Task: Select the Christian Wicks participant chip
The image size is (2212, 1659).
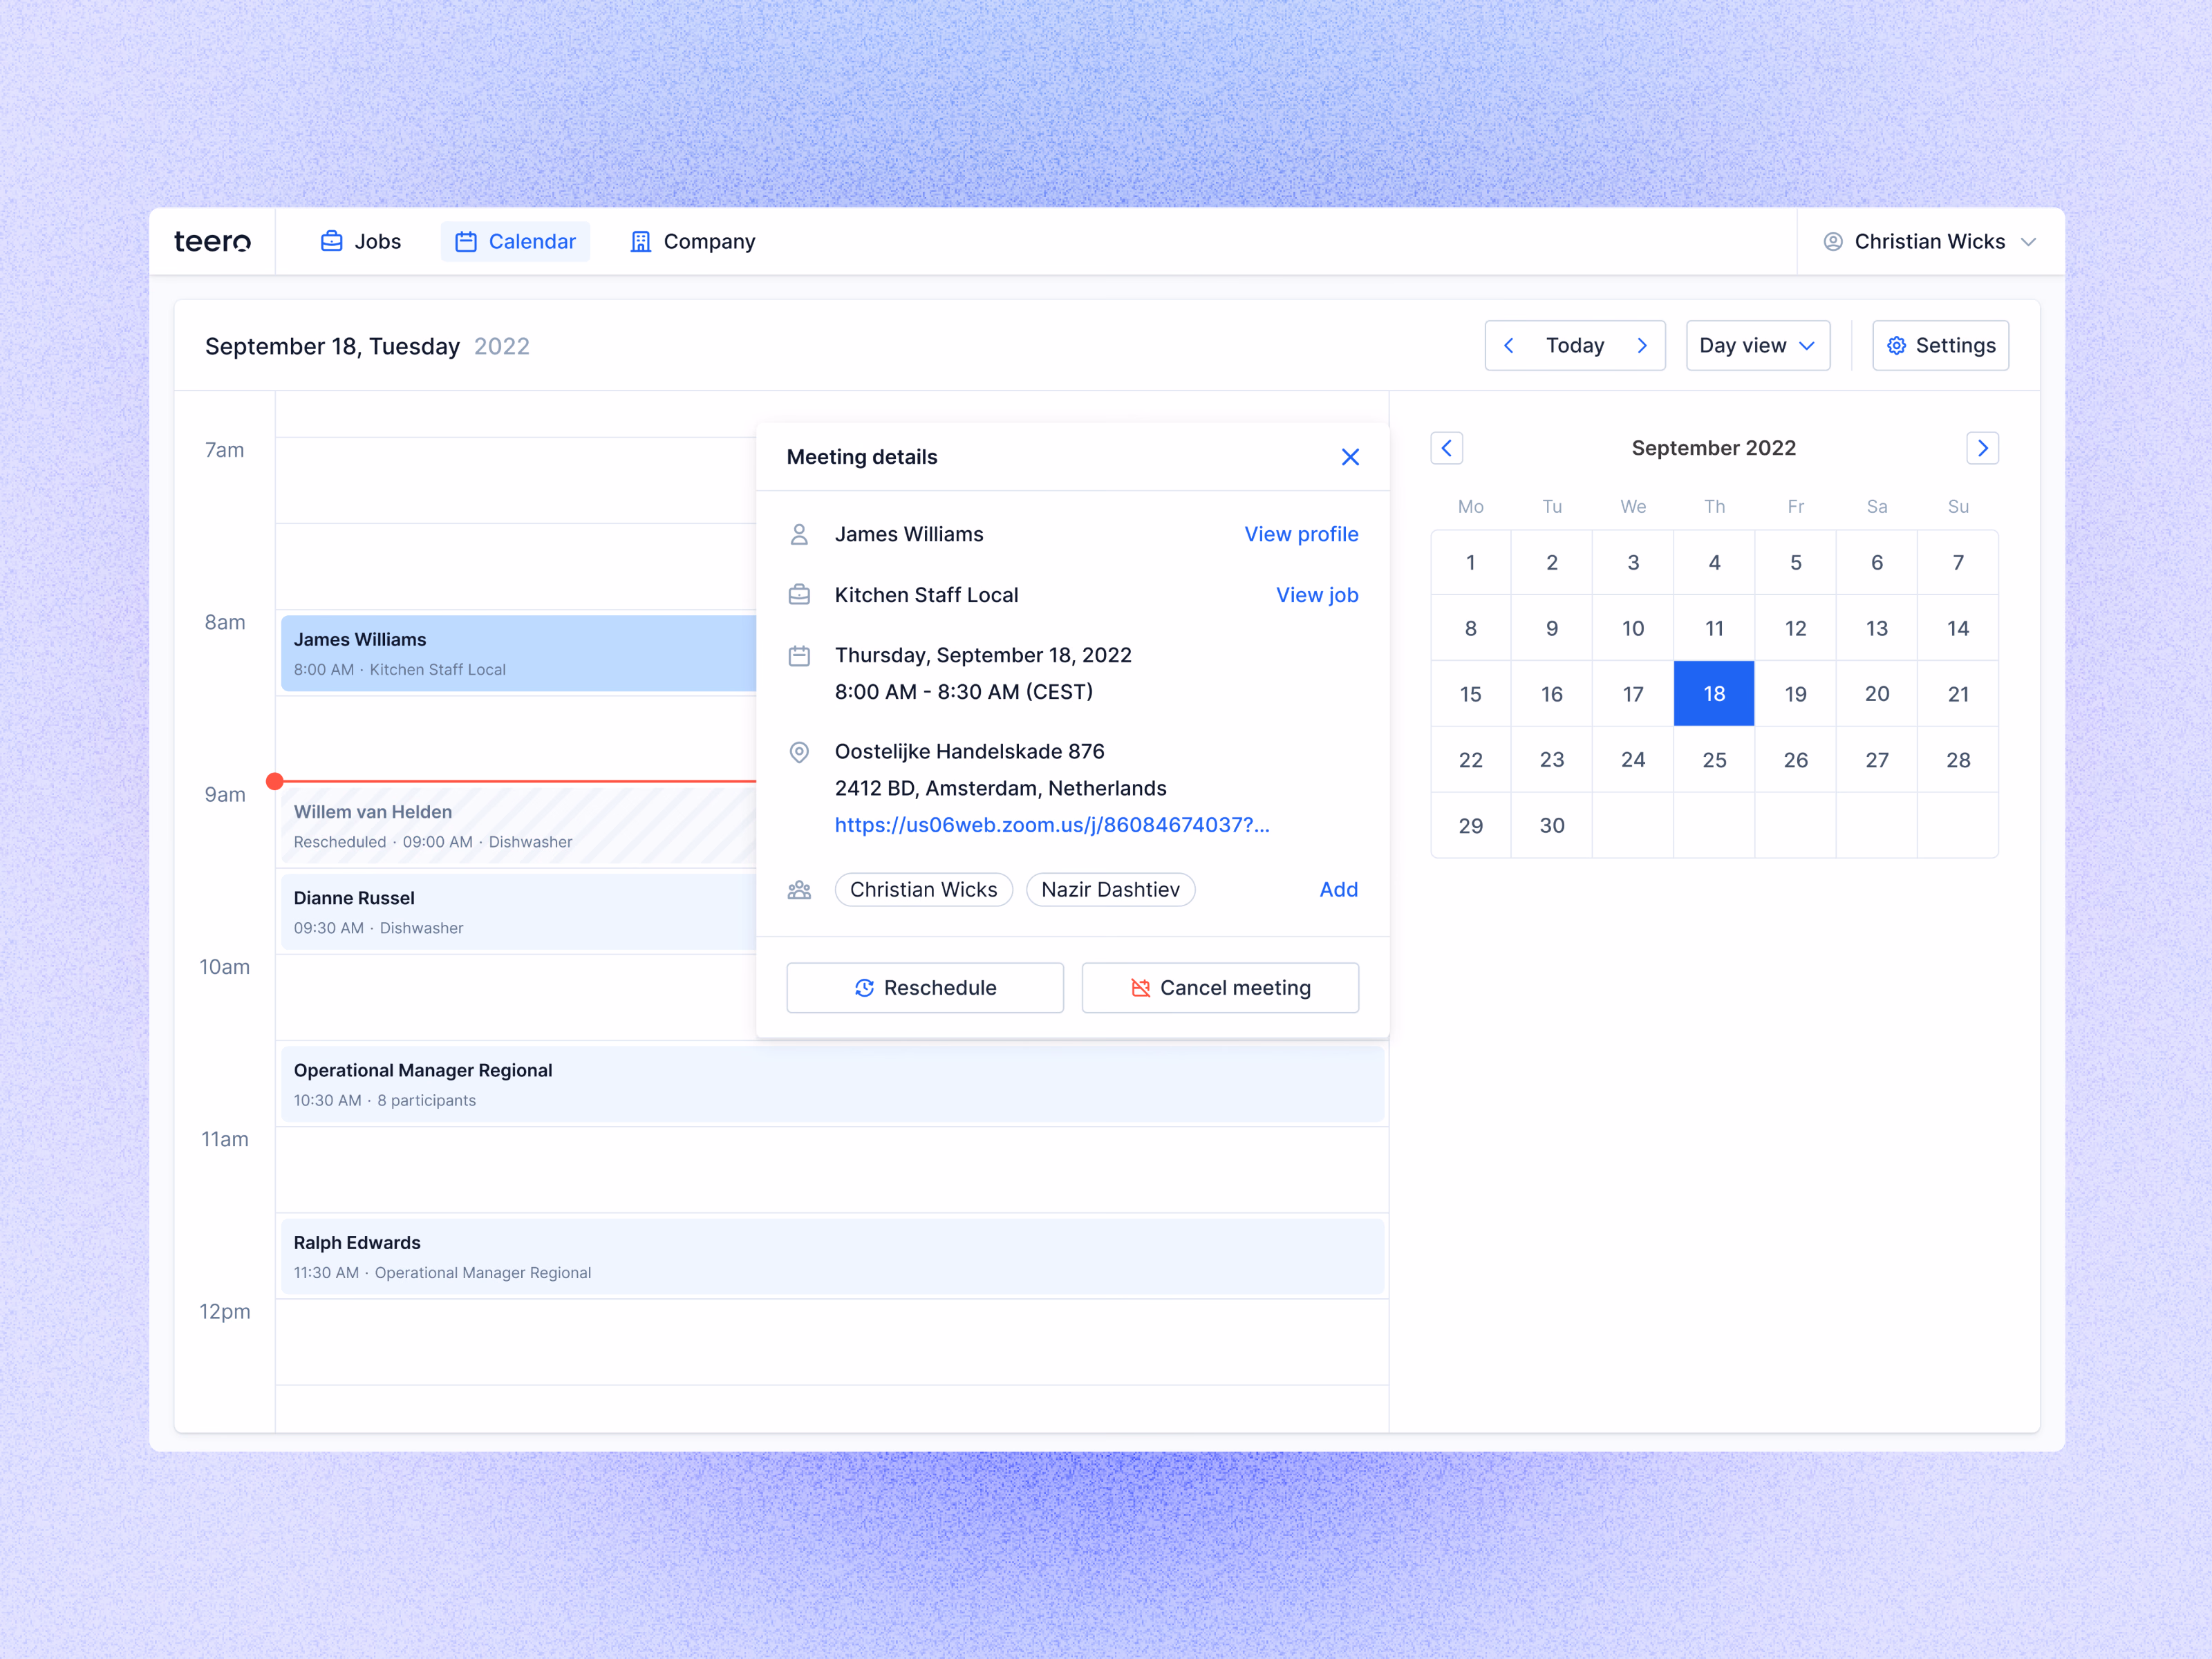Action: tap(923, 889)
